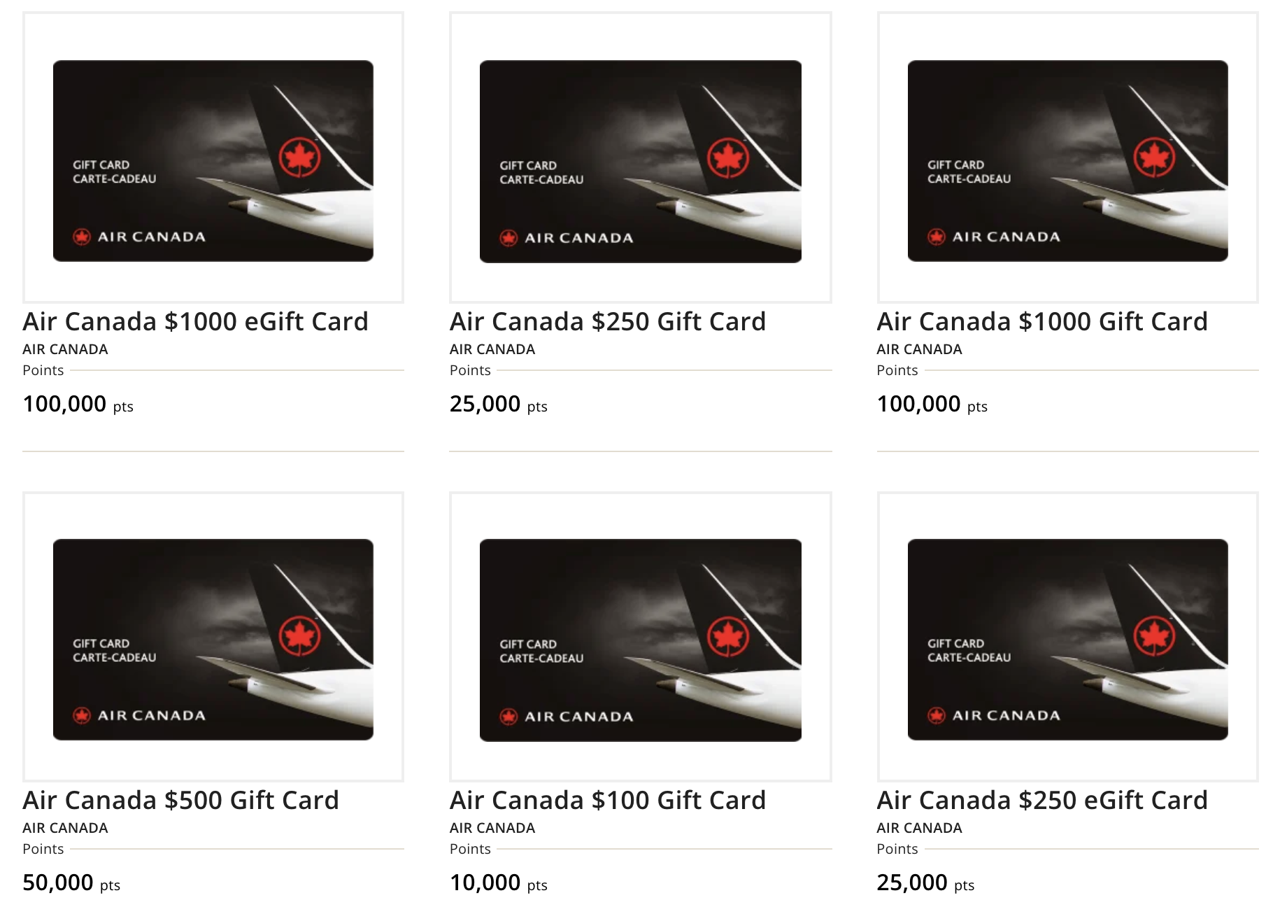
Task: Select the Air Canada $250 eGift Card image
Action: [1067, 639]
